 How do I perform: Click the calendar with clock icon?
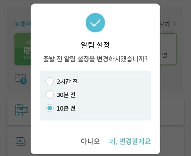pyautogui.click(x=21, y=79)
